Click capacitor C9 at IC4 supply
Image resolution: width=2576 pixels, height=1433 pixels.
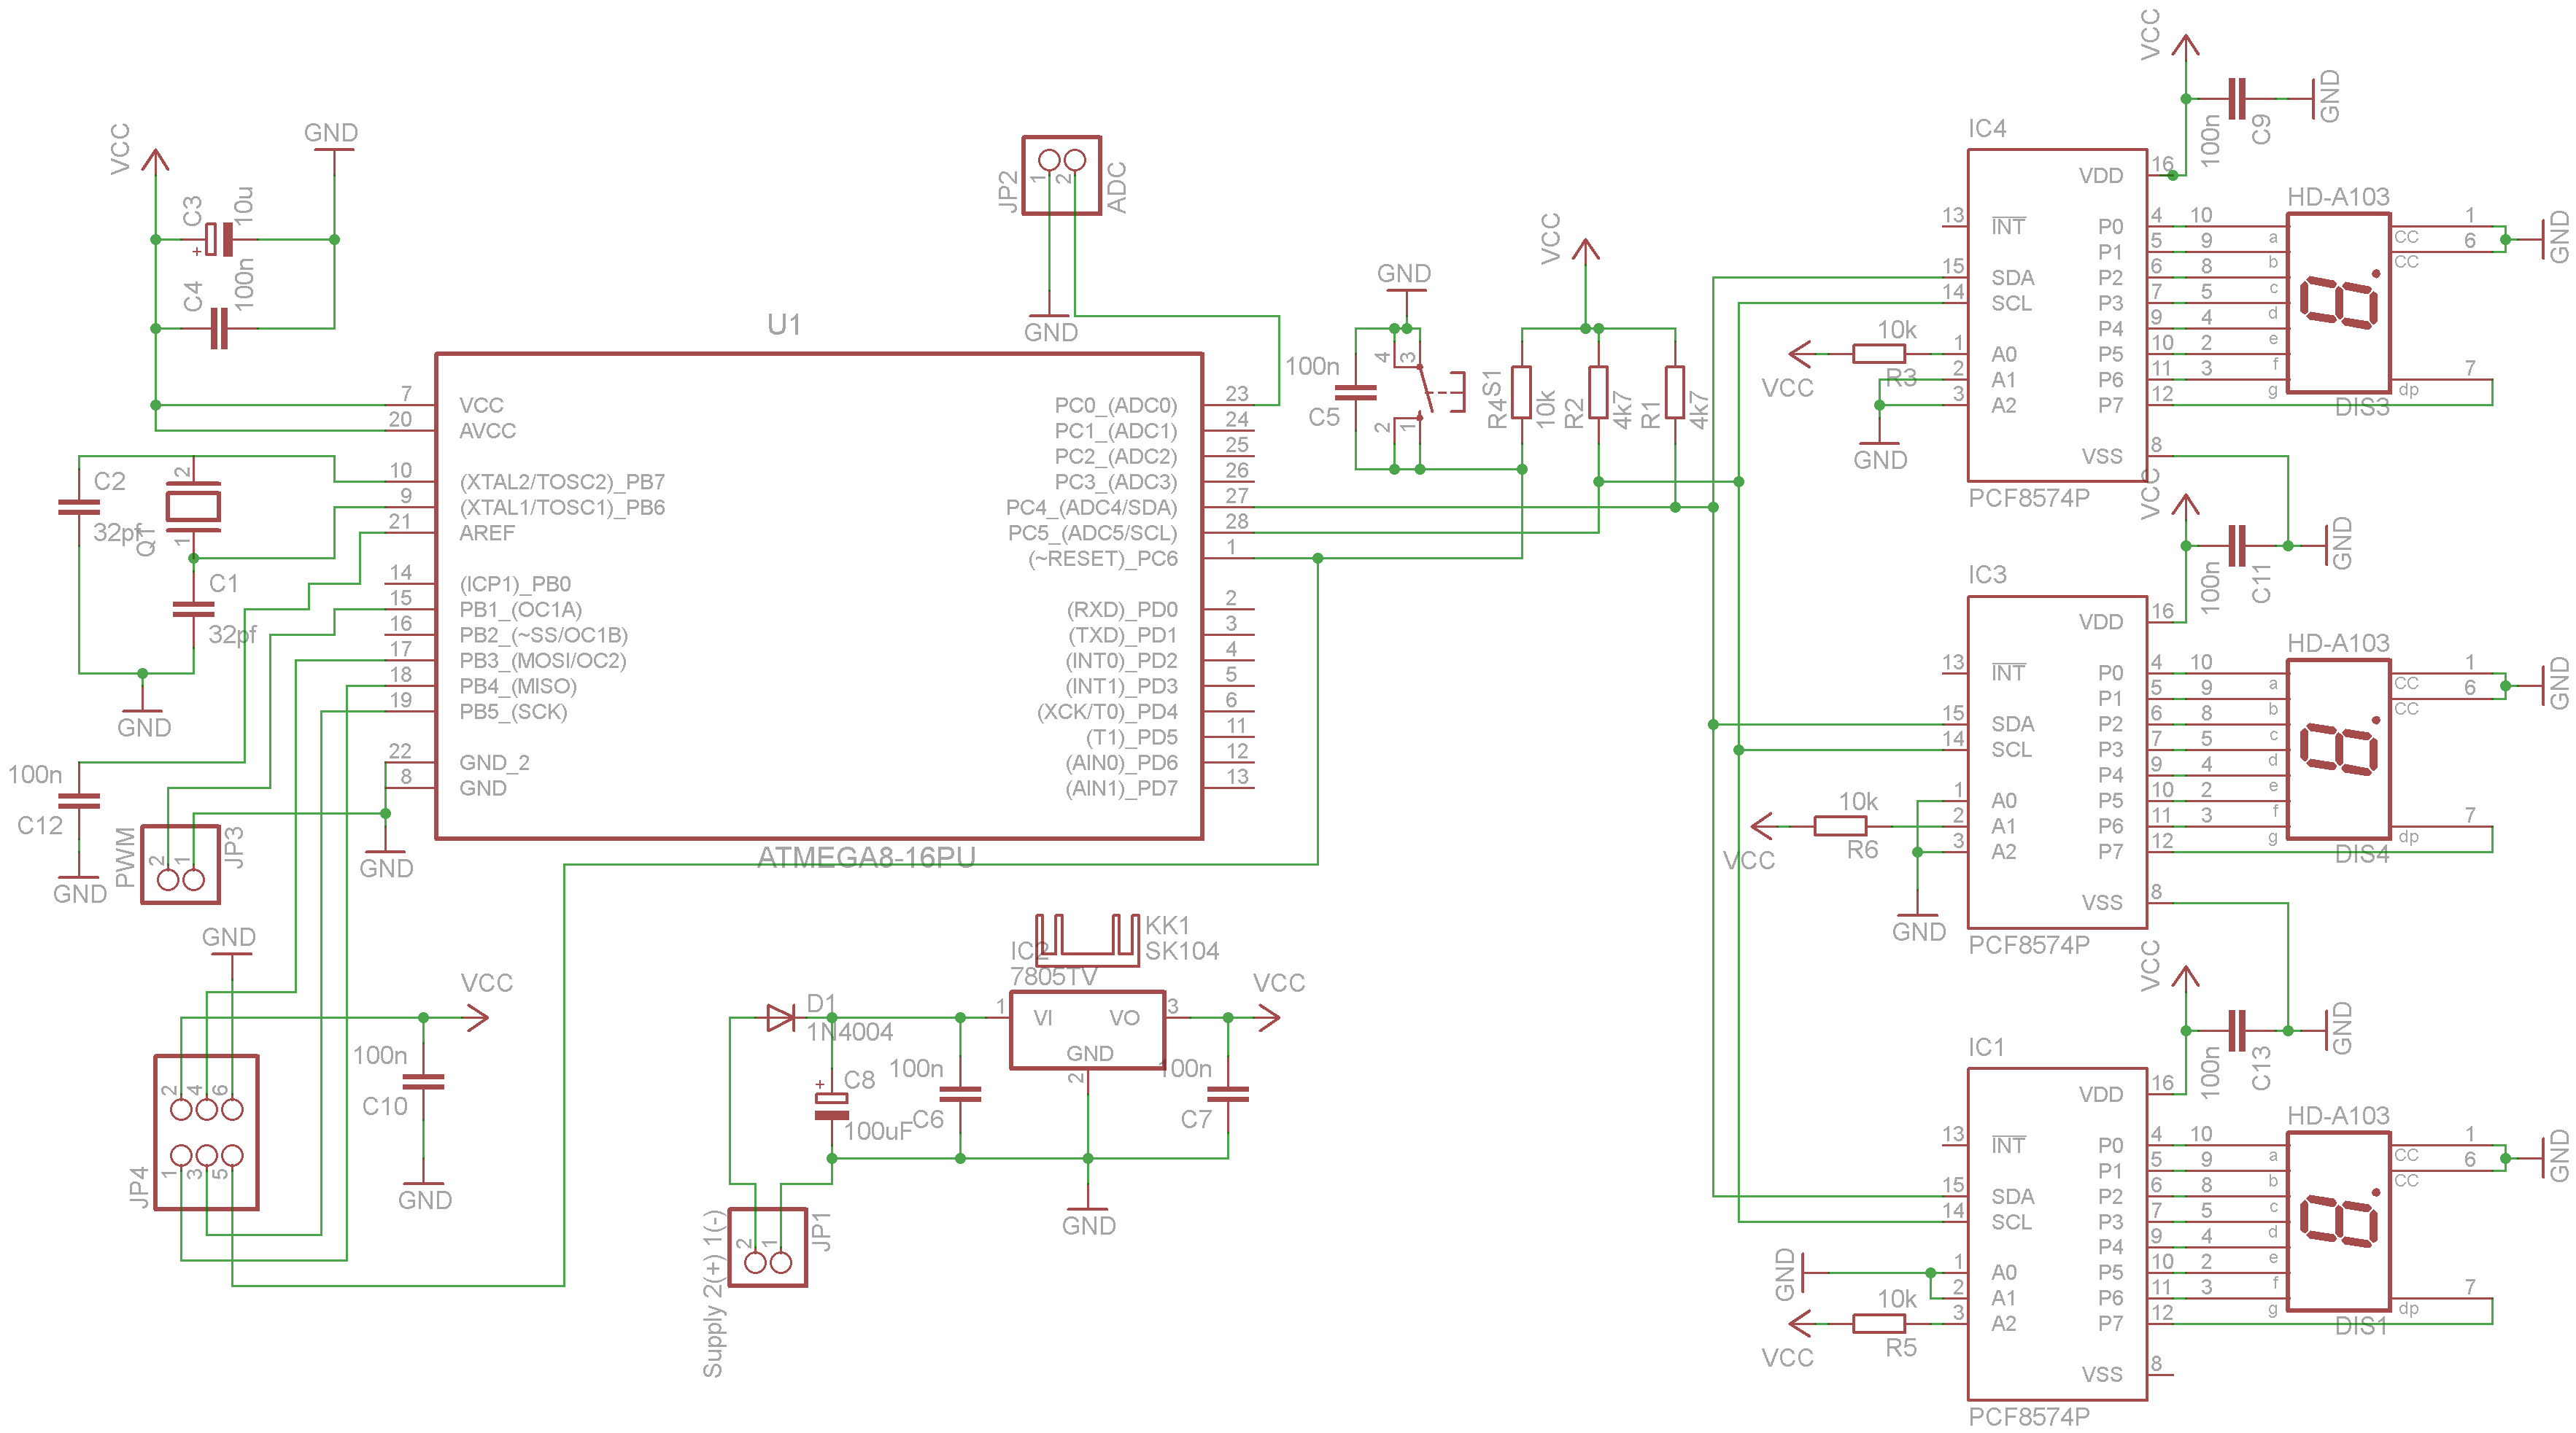[x=2237, y=99]
